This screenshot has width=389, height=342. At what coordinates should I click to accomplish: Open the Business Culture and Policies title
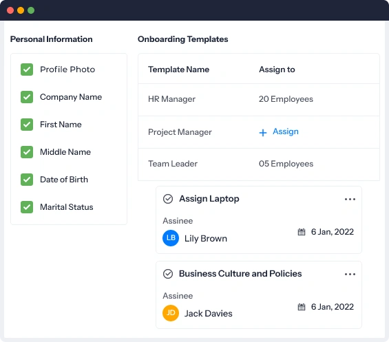[x=240, y=274]
